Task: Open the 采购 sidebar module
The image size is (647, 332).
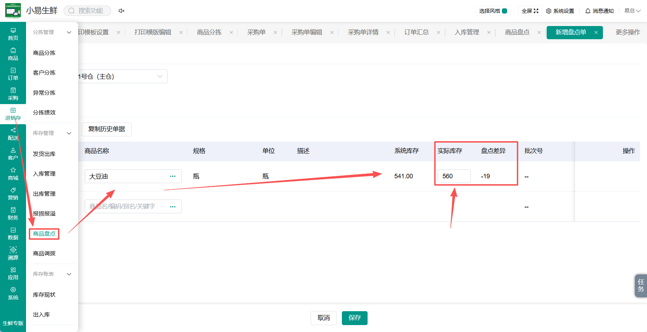Action: tap(13, 94)
